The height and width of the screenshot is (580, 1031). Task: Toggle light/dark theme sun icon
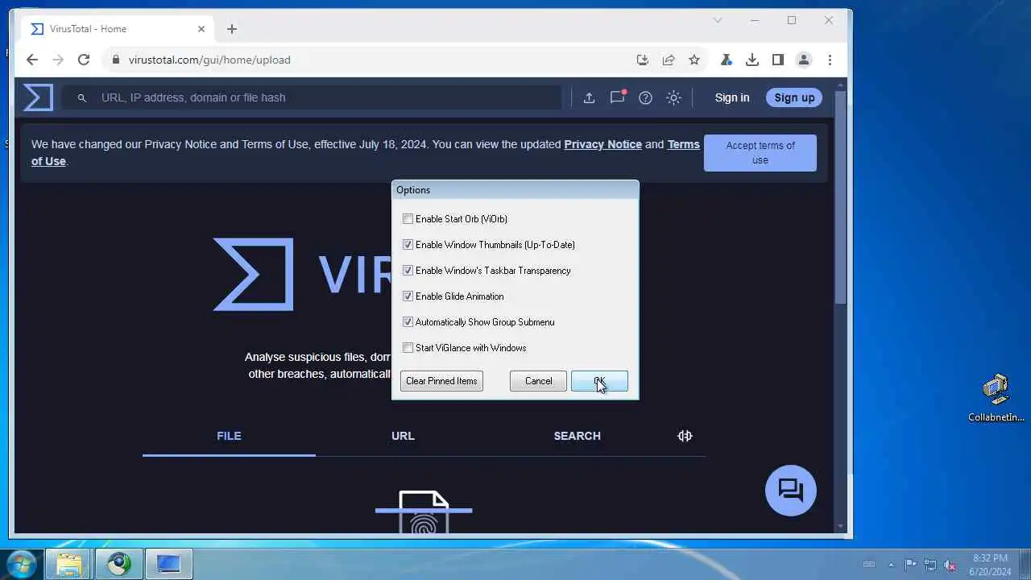[x=674, y=97]
